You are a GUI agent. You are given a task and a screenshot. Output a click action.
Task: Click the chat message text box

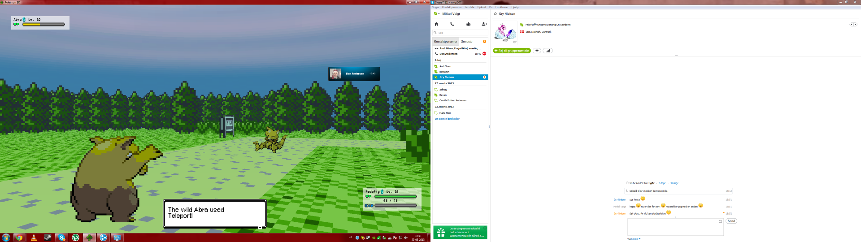point(675,227)
